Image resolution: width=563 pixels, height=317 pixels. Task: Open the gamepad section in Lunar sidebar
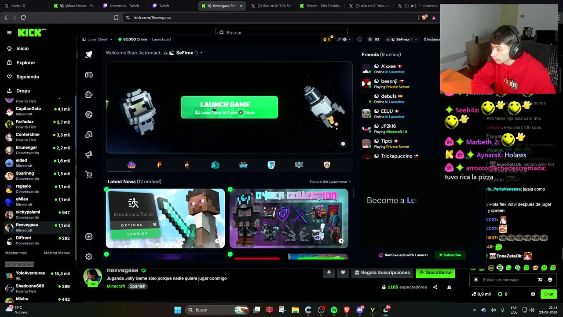tap(89, 75)
